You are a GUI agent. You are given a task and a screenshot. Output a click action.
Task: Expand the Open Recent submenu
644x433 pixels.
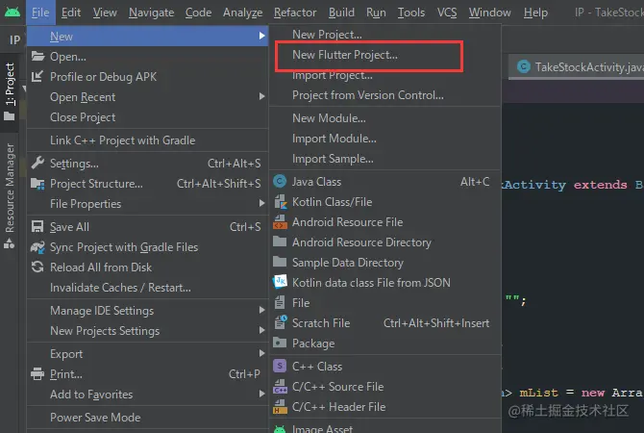click(261, 96)
